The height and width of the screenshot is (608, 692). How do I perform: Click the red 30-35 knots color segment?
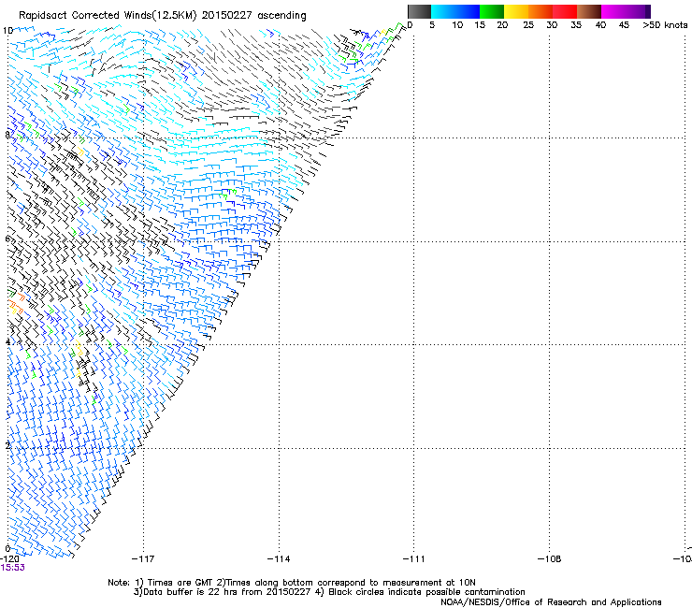565,11
